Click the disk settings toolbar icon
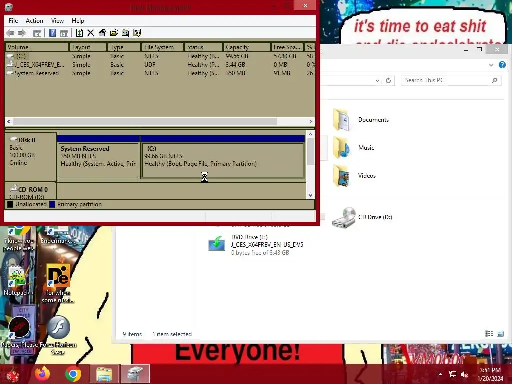 (137, 33)
